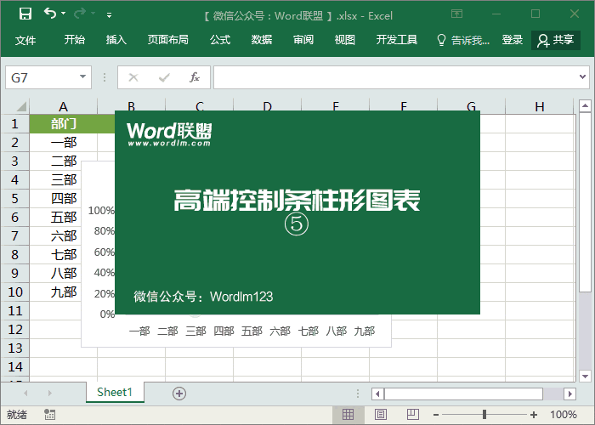Open Customize Quick Access Toolbar dropdown
The image size is (595, 425).
pos(109,15)
